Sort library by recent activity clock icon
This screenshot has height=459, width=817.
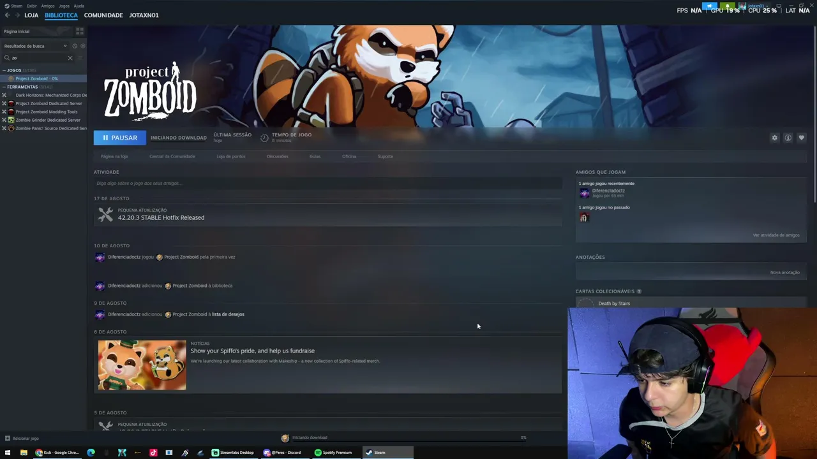pyautogui.click(x=75, y=46)
